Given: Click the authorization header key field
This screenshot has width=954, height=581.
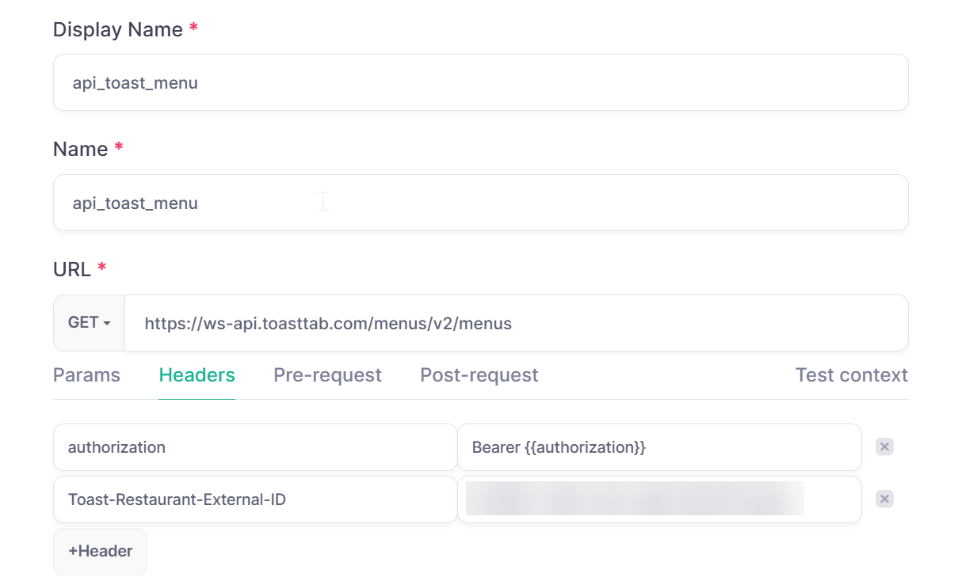Looking at the screenshot, I should coord(255,447).
